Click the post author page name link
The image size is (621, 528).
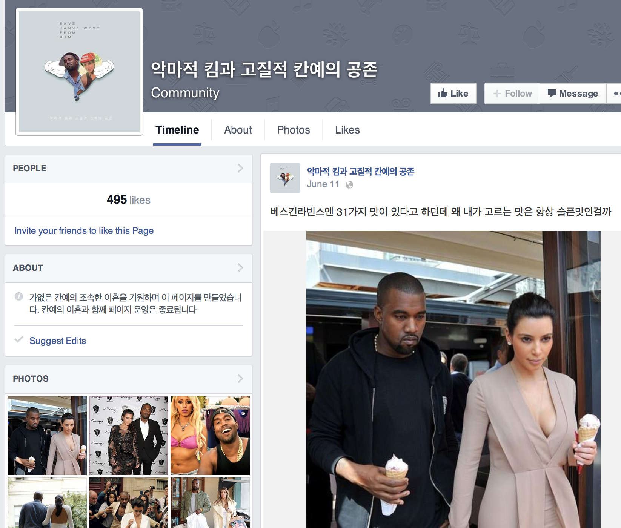[x=361, y=172]
